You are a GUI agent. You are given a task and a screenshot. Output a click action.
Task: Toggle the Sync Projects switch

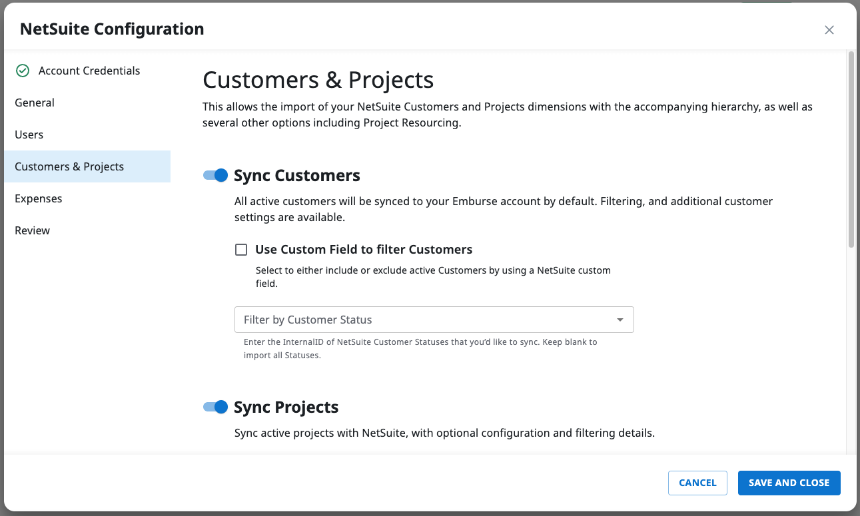tap(216, 407)
